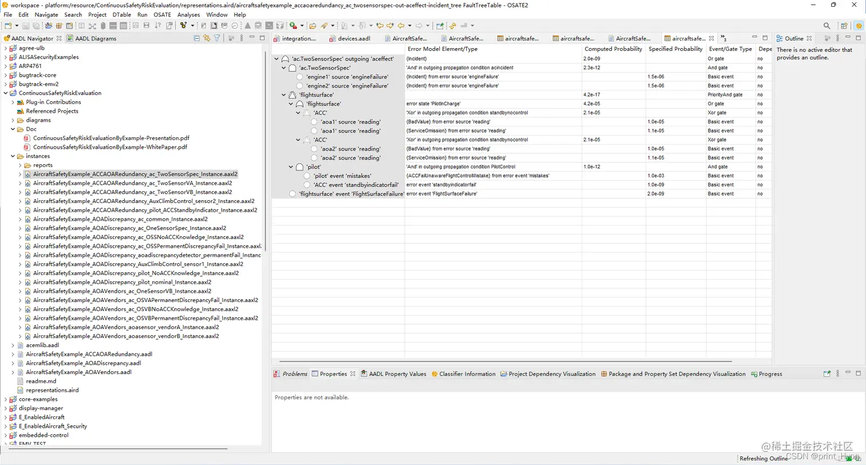This screenshot has height=465, width=866.
Task: Click the Event/Gate Type column header
Action: click(x=731, y=49)
